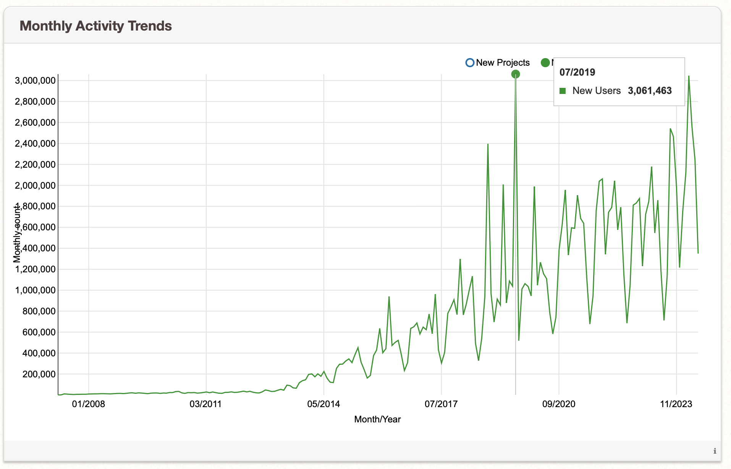731x469 pixels.
Task: Click the 03/2011 x-axis label
Action: 206,404
